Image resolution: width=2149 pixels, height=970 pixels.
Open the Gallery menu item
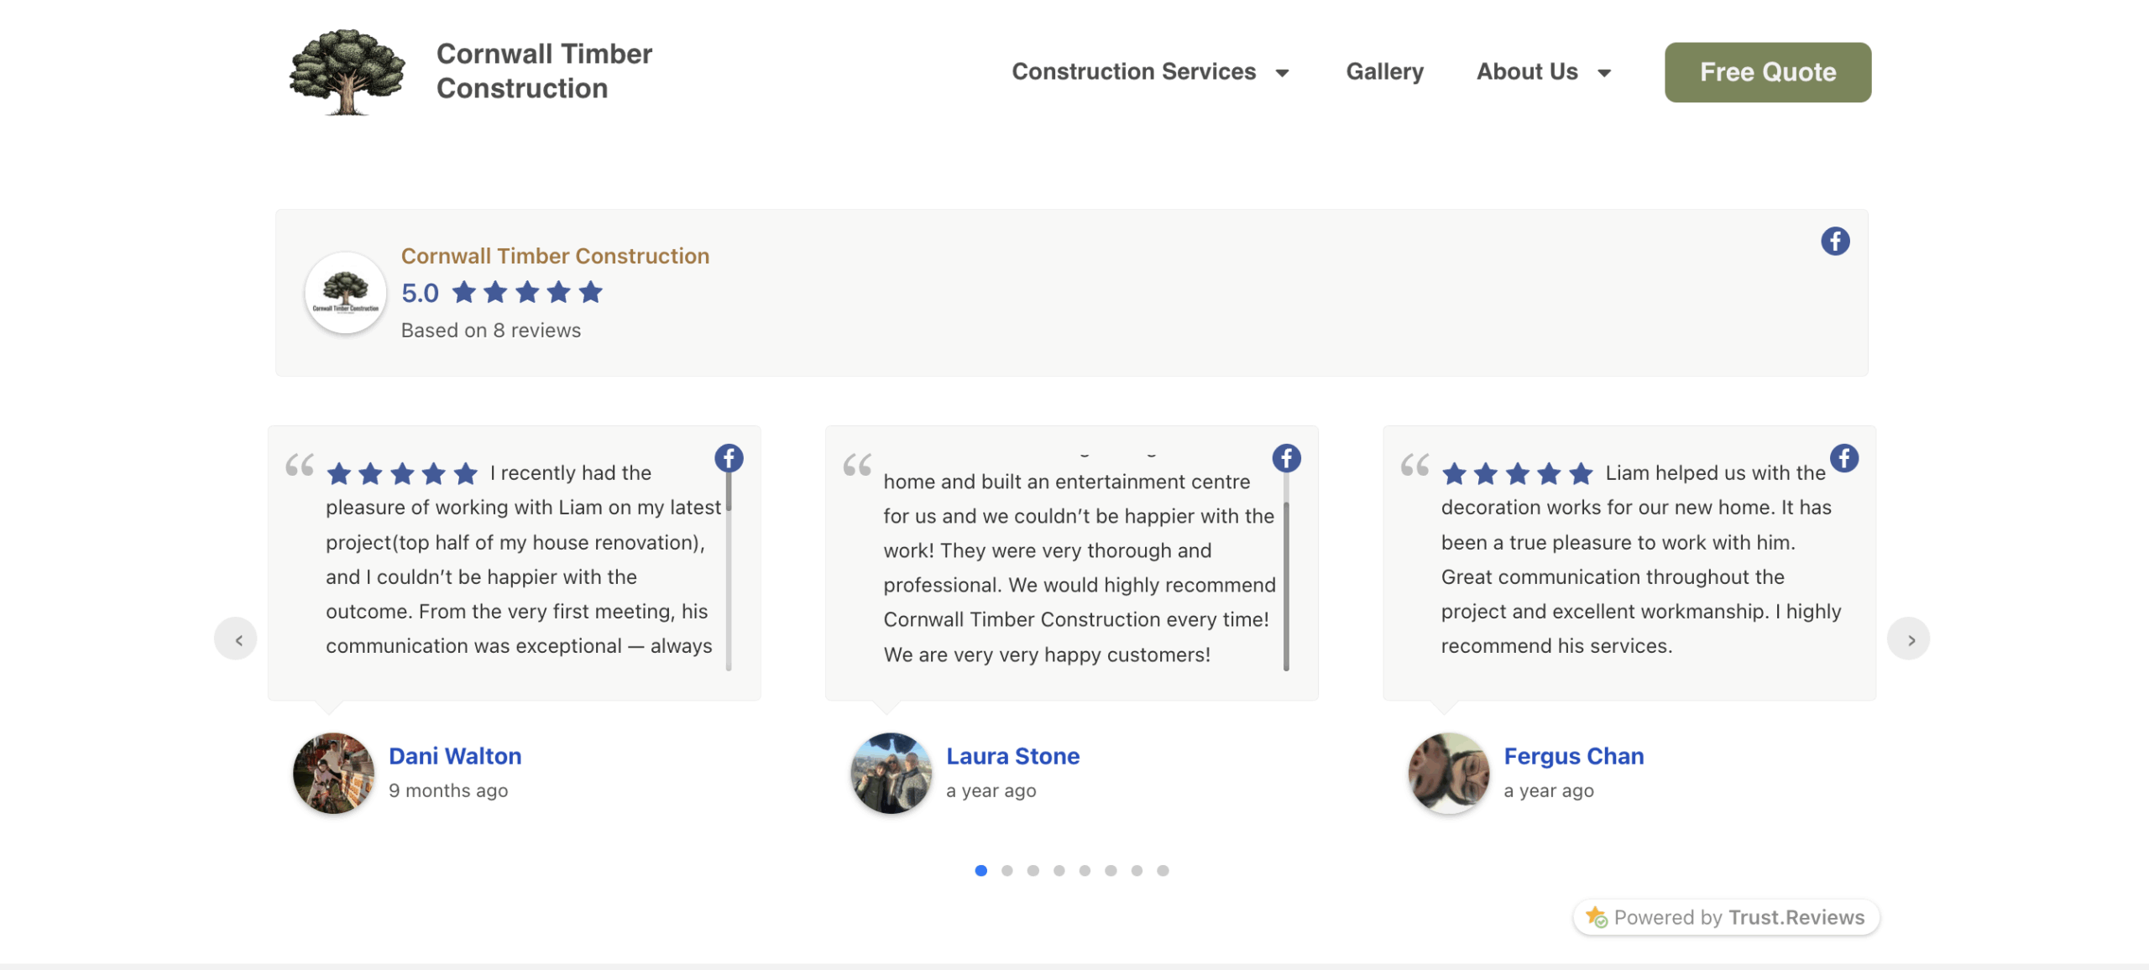pos(1384,72)
